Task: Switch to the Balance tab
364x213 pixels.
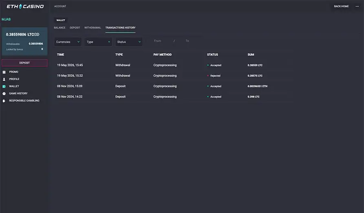Action: [x=60, y=28]
